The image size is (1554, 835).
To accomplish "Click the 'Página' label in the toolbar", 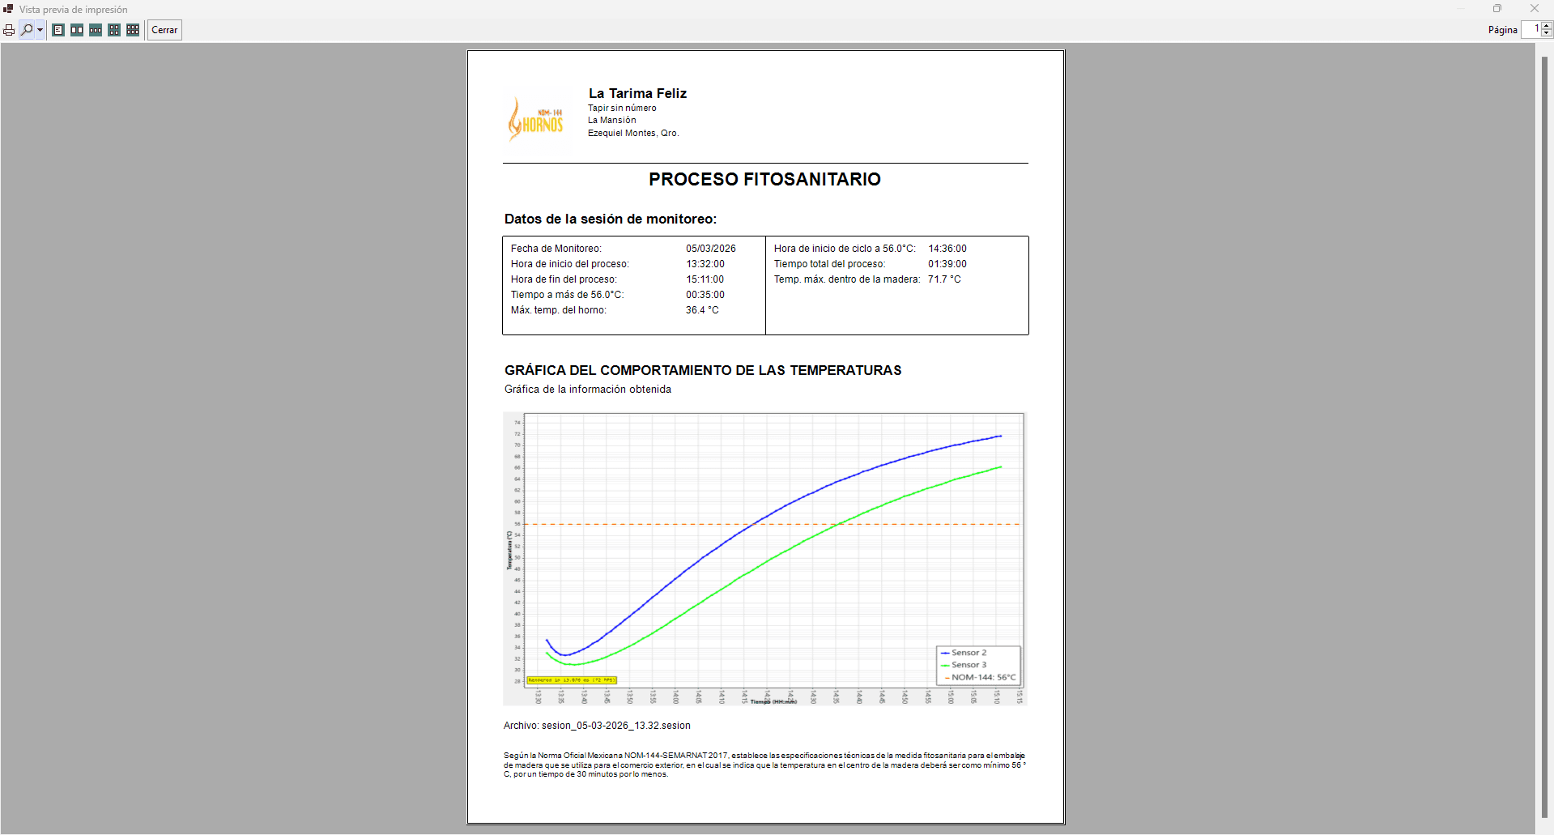I will click(x=1503, y=30).
